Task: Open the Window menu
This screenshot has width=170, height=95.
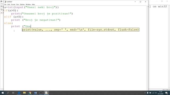Action: pyautogui.click(x=28, y=4)
